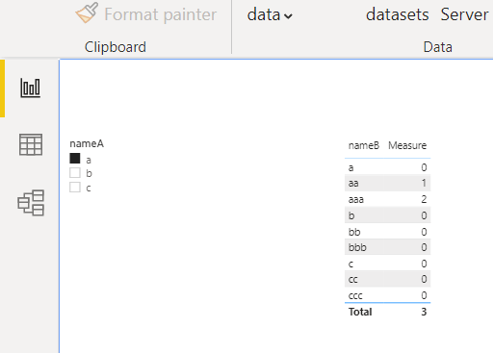
Task: Open the Model relationships view icon
Action: click(x=31, y=203)
